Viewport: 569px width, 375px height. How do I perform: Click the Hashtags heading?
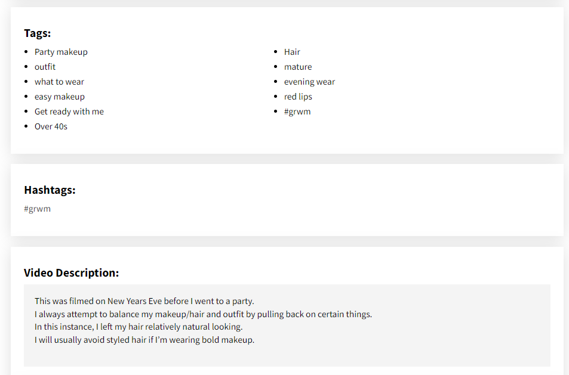point(50,190)
